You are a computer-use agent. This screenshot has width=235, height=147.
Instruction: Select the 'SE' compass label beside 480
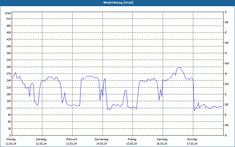tap(226, 22)
